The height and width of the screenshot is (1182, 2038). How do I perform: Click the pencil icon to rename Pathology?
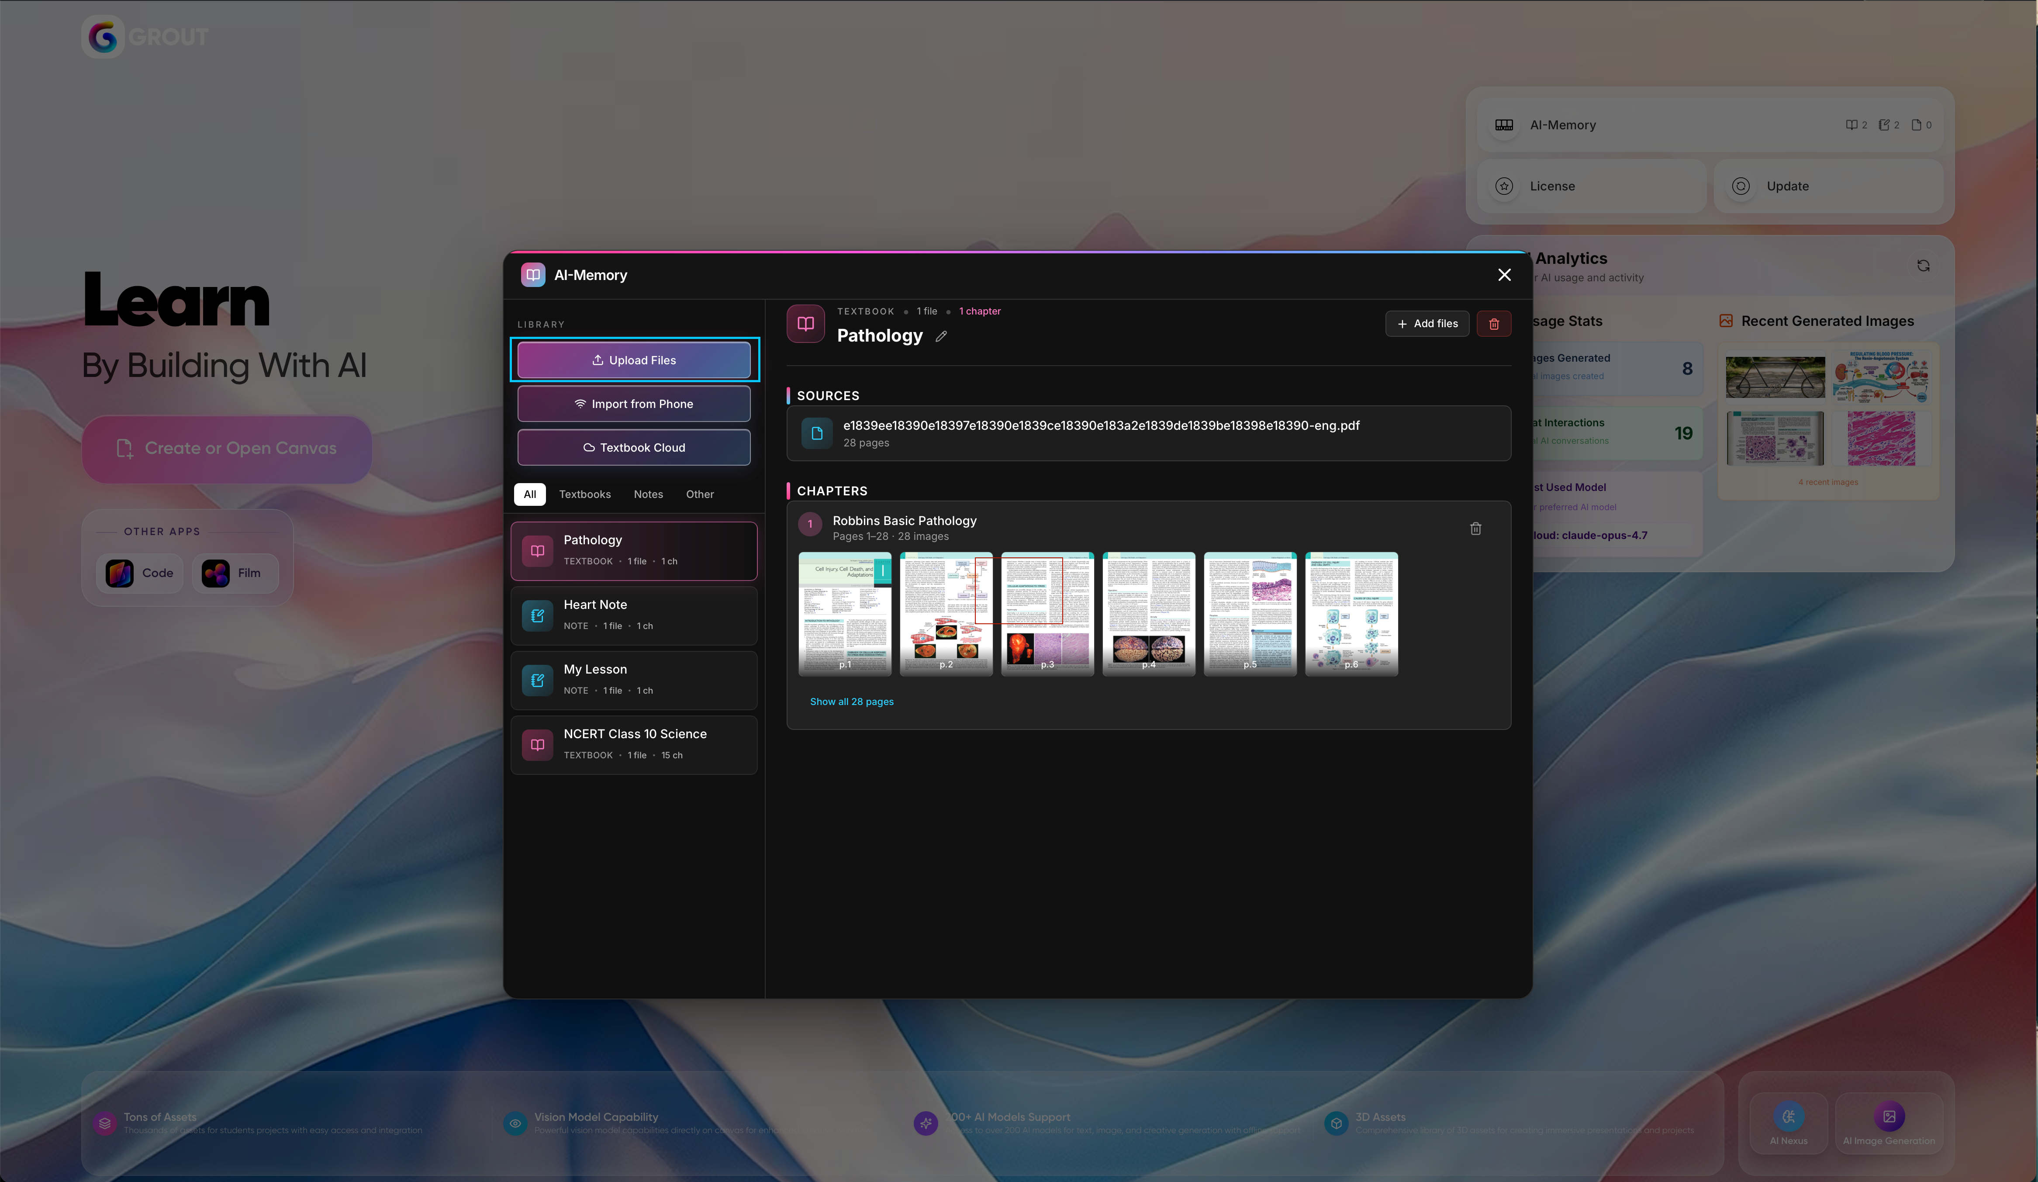tap(940, 336)
